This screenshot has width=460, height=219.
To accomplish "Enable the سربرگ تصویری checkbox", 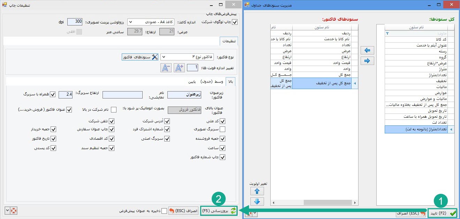I will point(223,130).
